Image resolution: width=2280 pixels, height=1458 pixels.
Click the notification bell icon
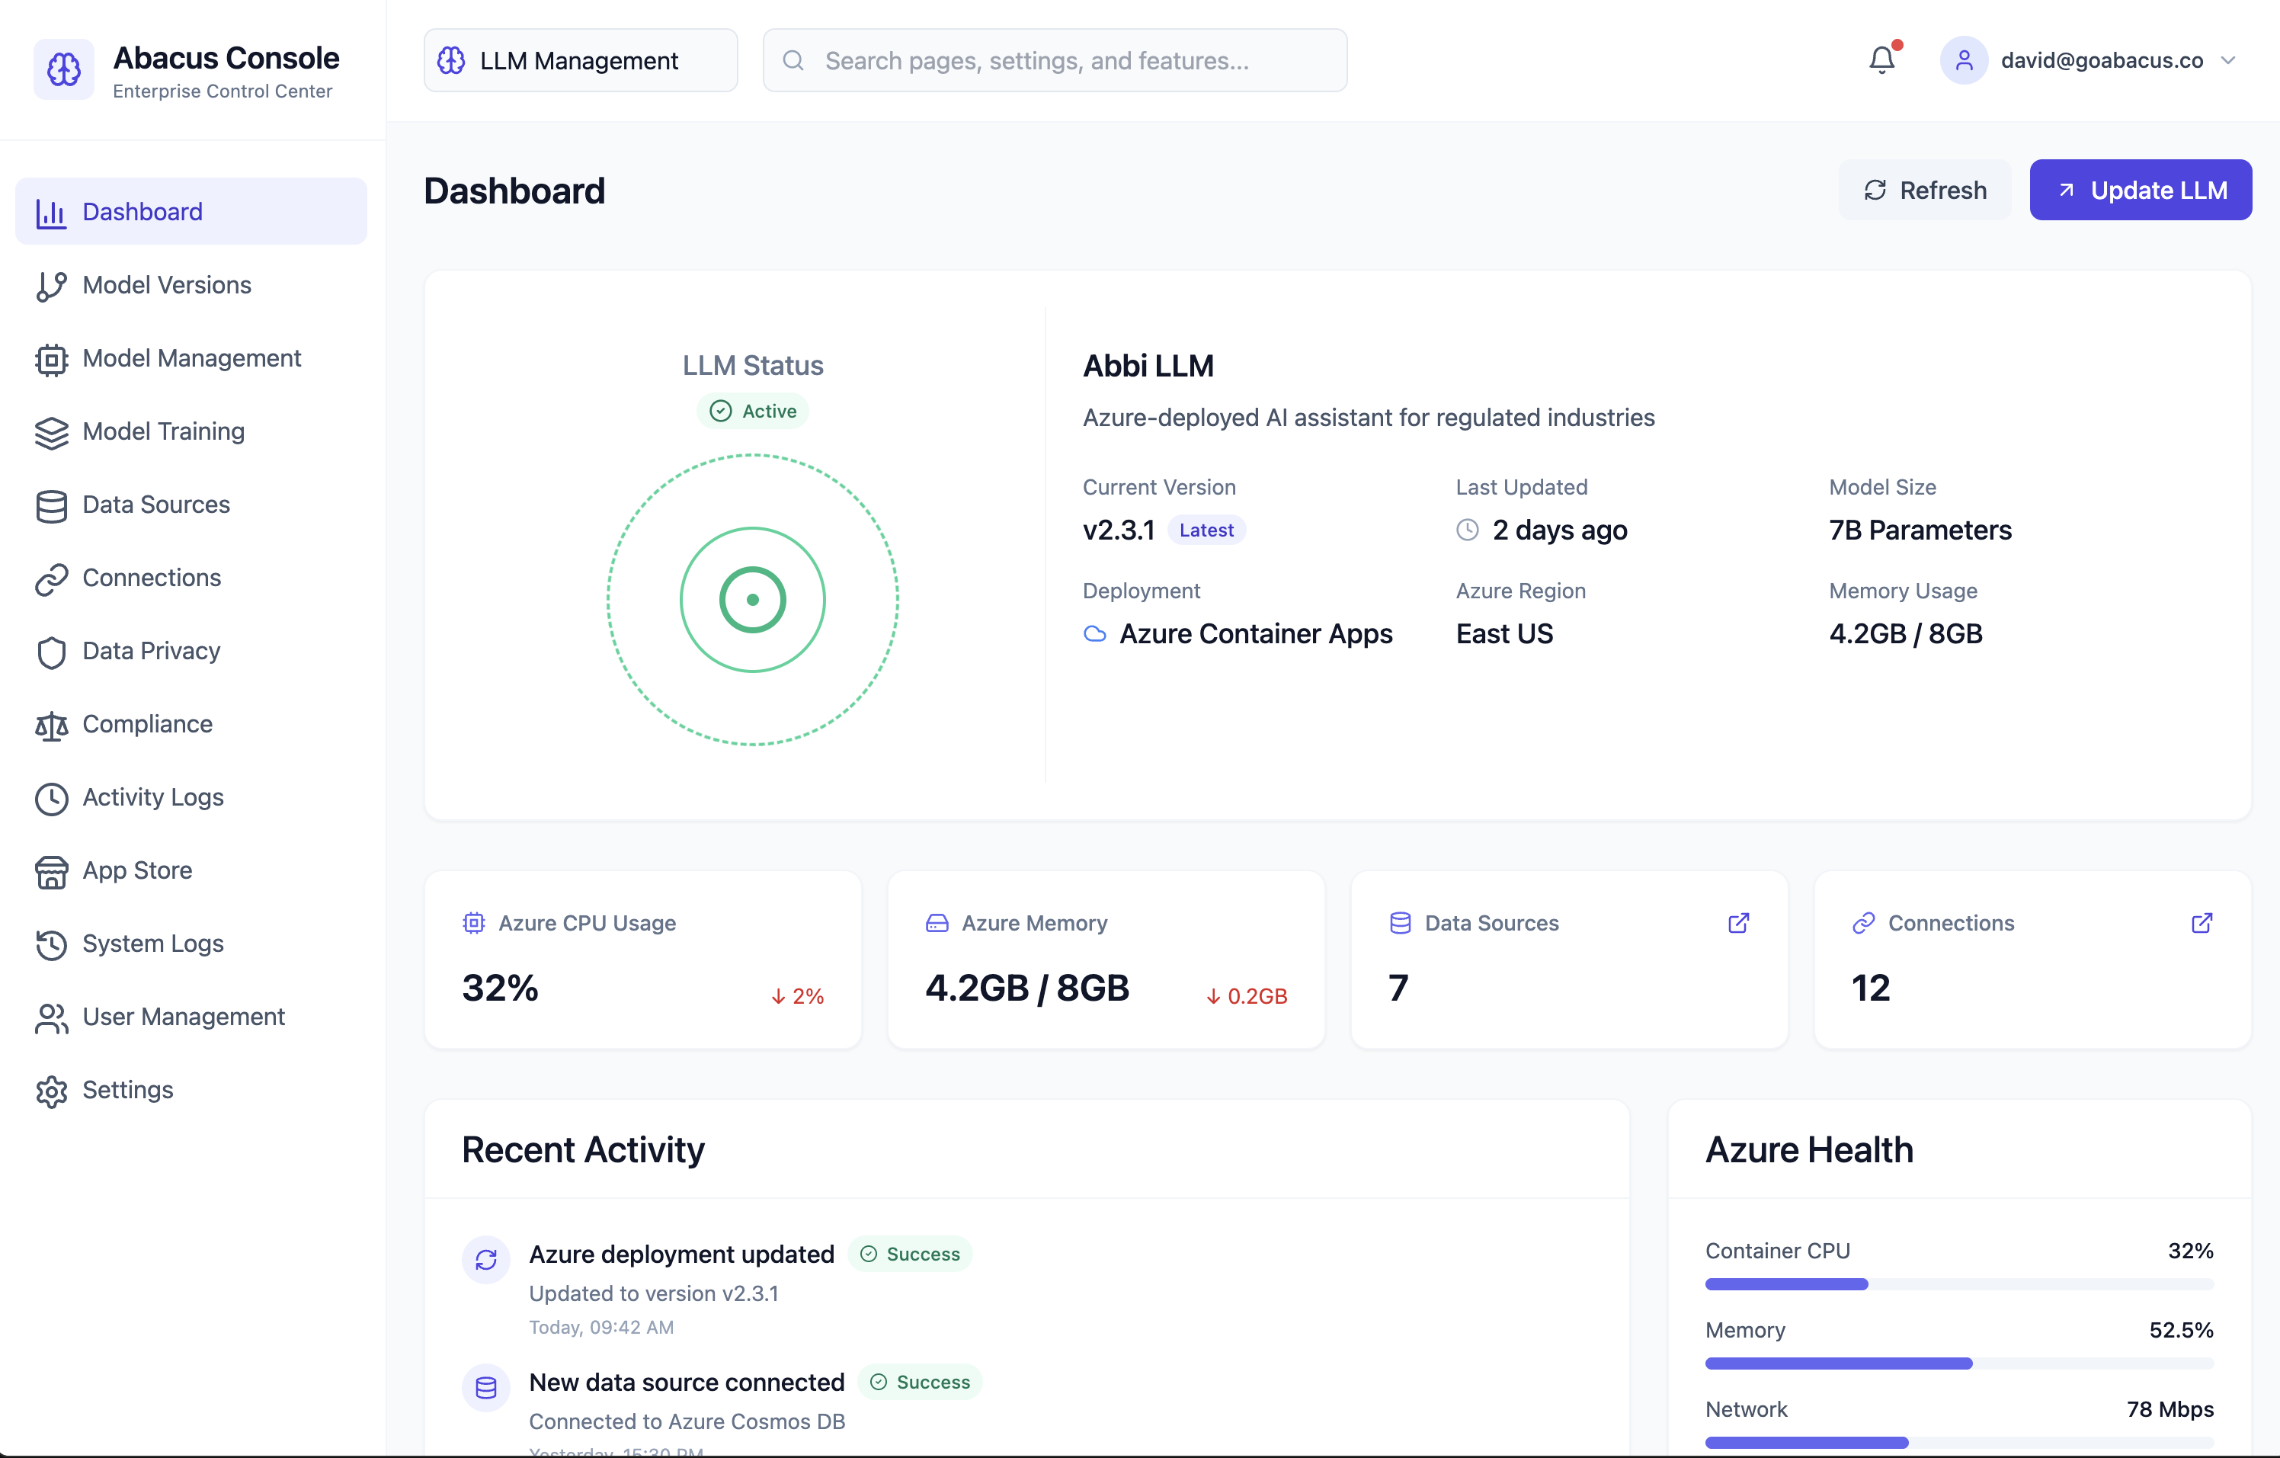[x=1882, y=59]
